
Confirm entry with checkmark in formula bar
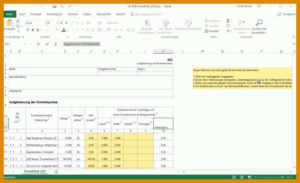(47, 44)
